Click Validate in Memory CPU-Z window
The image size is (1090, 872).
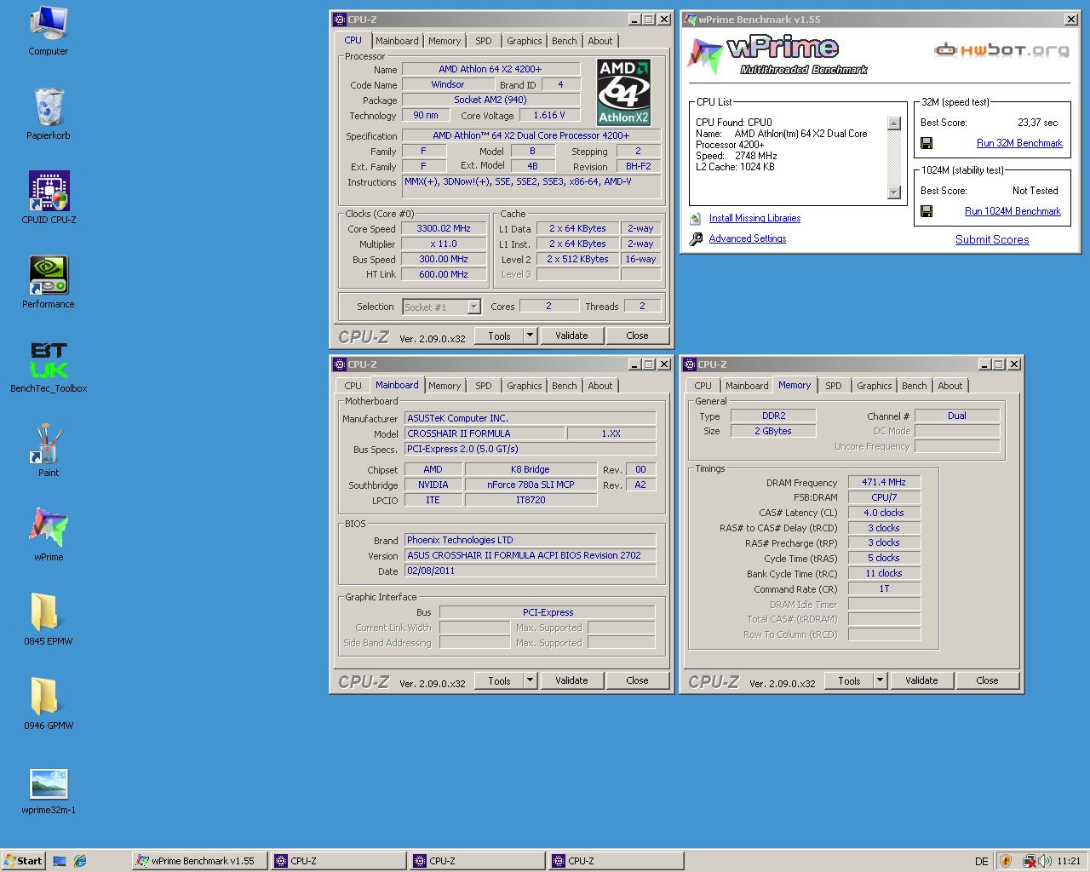pyautogui.click(x=921, y=680)
